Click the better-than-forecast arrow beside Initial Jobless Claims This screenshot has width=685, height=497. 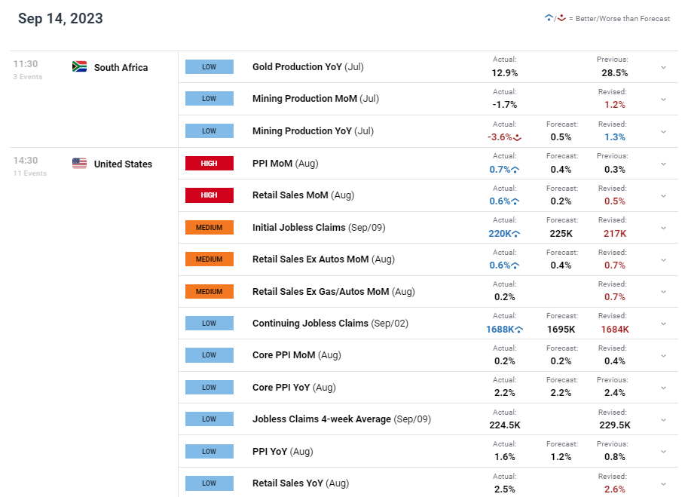pos(516,234)
